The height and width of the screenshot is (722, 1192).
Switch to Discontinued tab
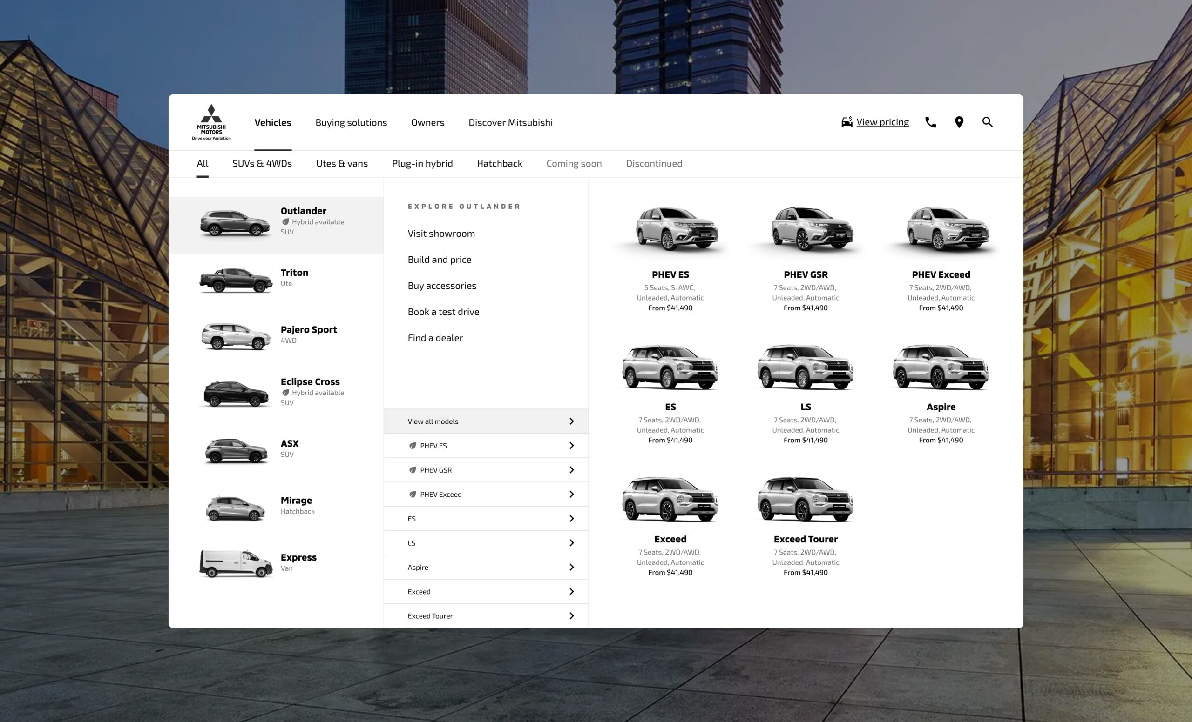click(654, 163)
